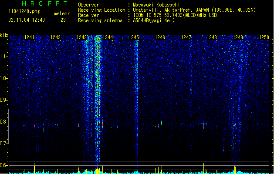
Task: Click the meteor count value 23
Action: (x=63, y=20)
